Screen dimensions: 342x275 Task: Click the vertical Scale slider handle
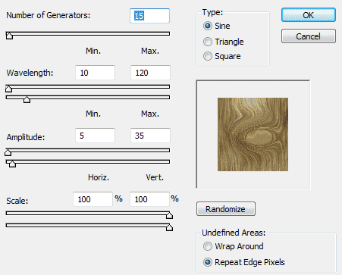click(x=169, y=227)
